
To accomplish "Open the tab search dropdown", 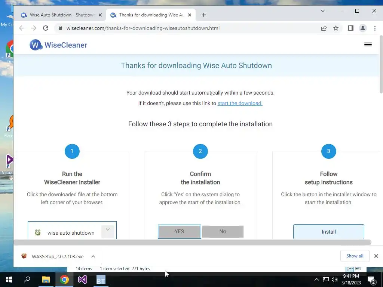I will click(323, 11).
